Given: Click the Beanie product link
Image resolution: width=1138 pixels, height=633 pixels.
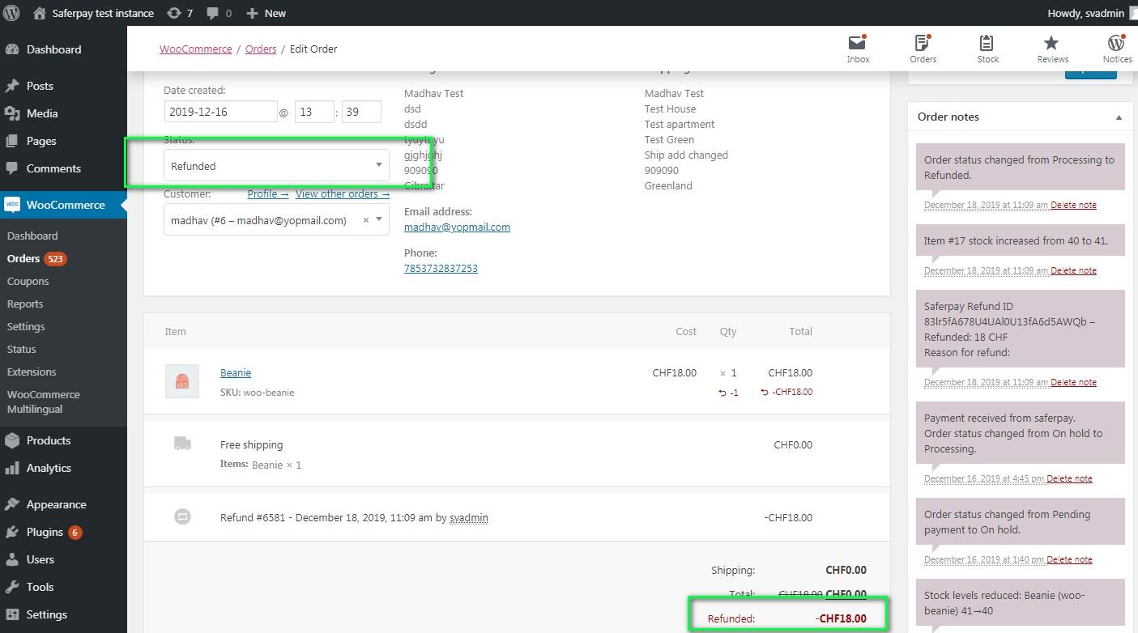Looking at the screenshot, I should (x=236, y=372).
